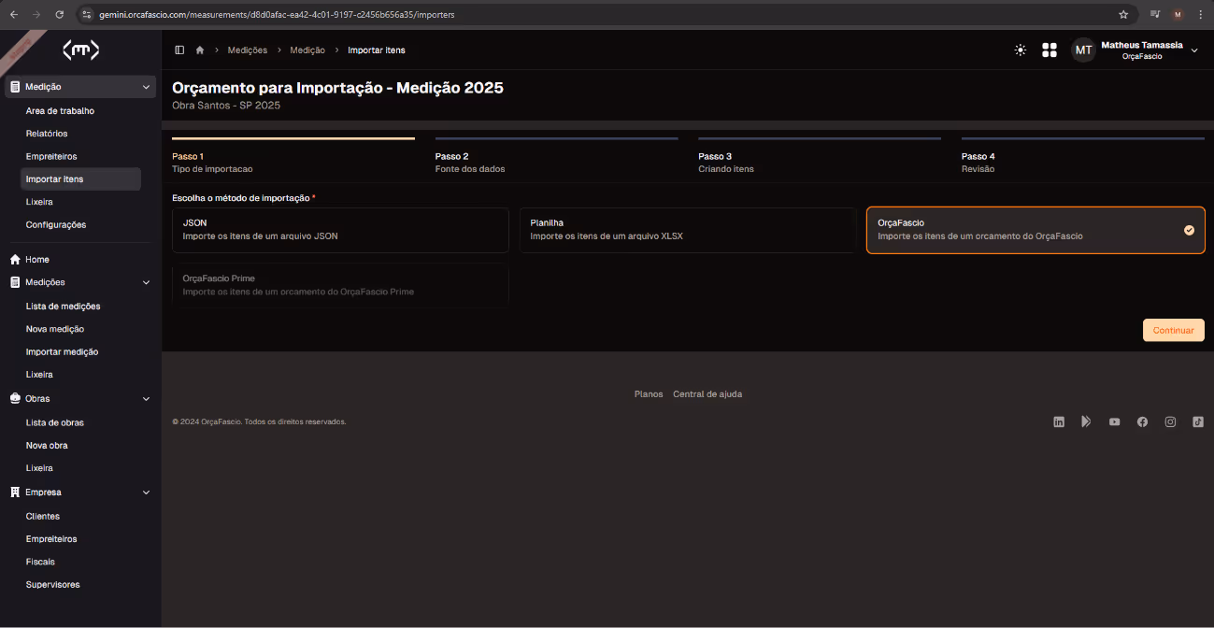1214x628 pixels.
Task: Select the OrçaFascio import method
Action: [x=1035, y=230]
